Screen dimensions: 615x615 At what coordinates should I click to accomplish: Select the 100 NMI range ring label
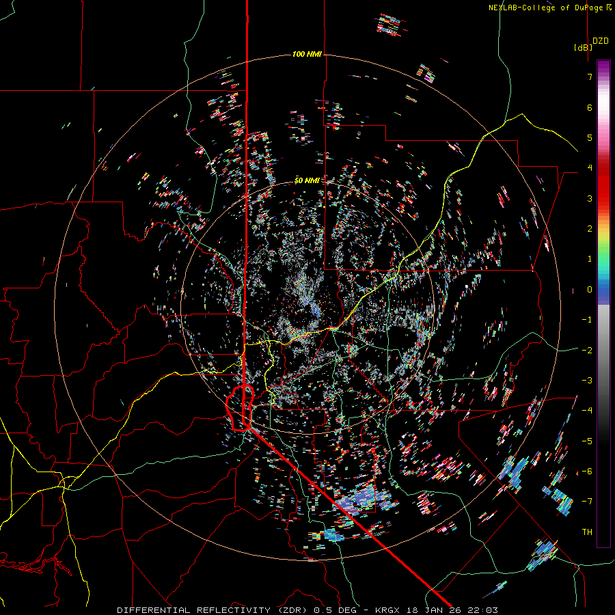307,54
